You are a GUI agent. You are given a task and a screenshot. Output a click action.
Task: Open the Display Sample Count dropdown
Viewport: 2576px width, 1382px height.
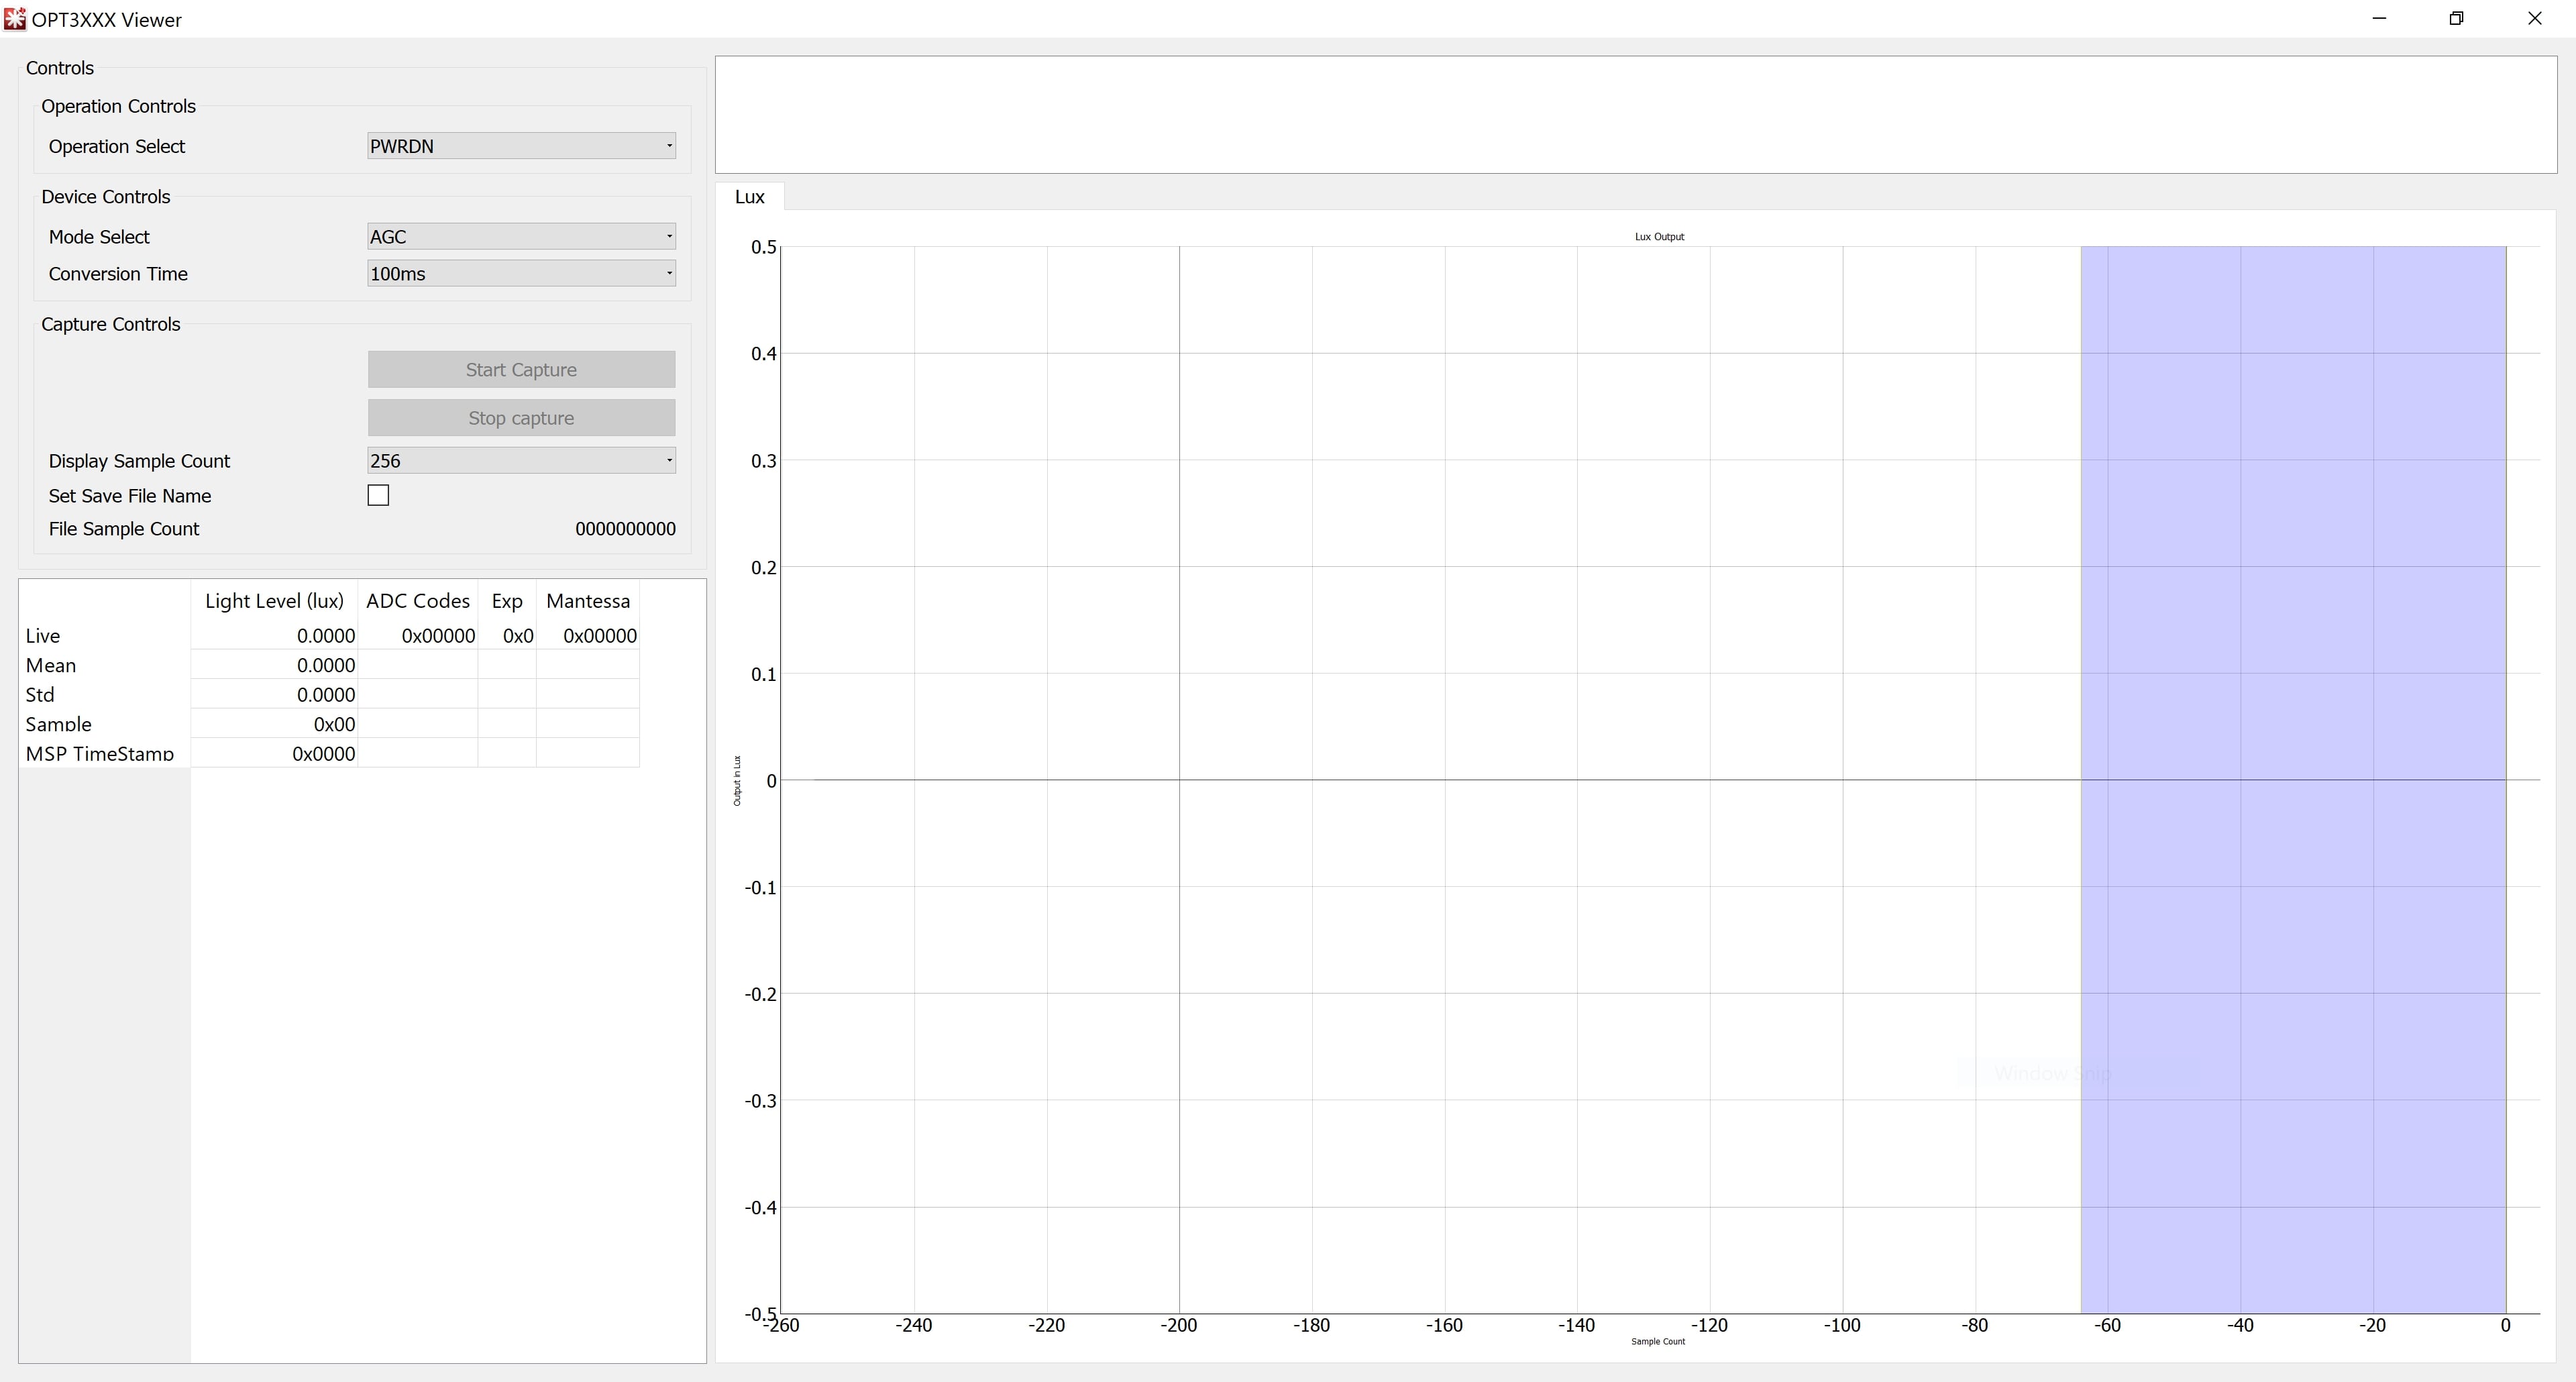(521, 461)
